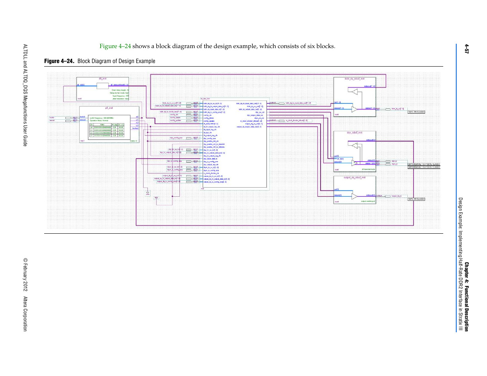Viewport: 487px width, 376px height.
Task: Click the clock ratio table inside pll_inst
Action: point(107,130)
